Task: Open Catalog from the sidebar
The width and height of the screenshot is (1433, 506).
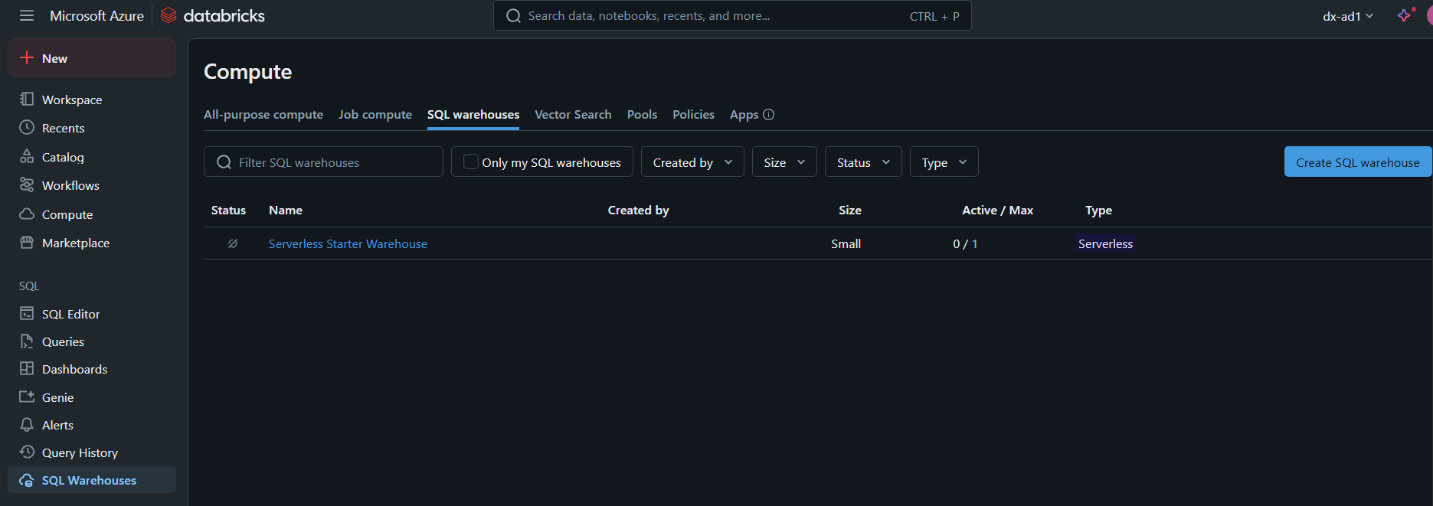Action: 63,157
